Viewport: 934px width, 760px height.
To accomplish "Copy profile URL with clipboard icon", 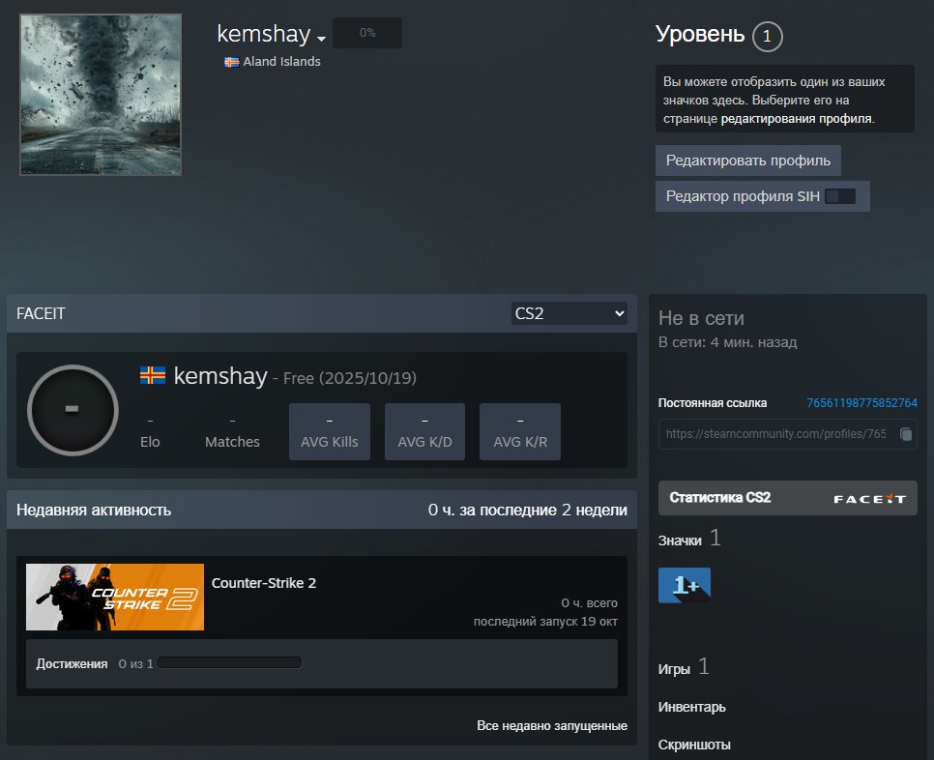I will pyautogui.click(x=905, y=434).
